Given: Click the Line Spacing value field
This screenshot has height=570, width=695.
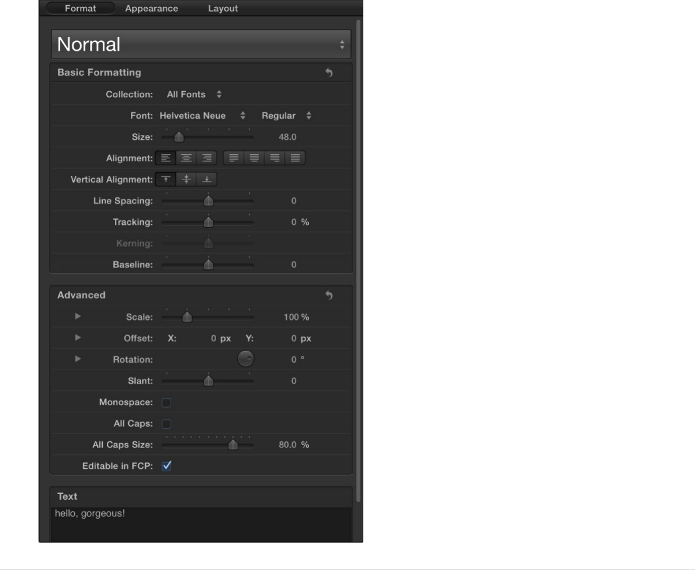Looking at the screenshot, I should (293, 201).
